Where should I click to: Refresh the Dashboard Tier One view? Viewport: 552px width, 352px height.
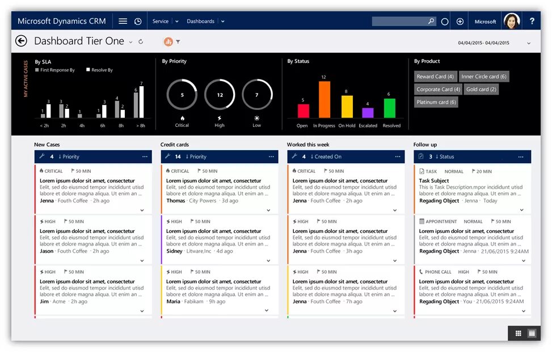pyautogui.click(x=141, y=41)
